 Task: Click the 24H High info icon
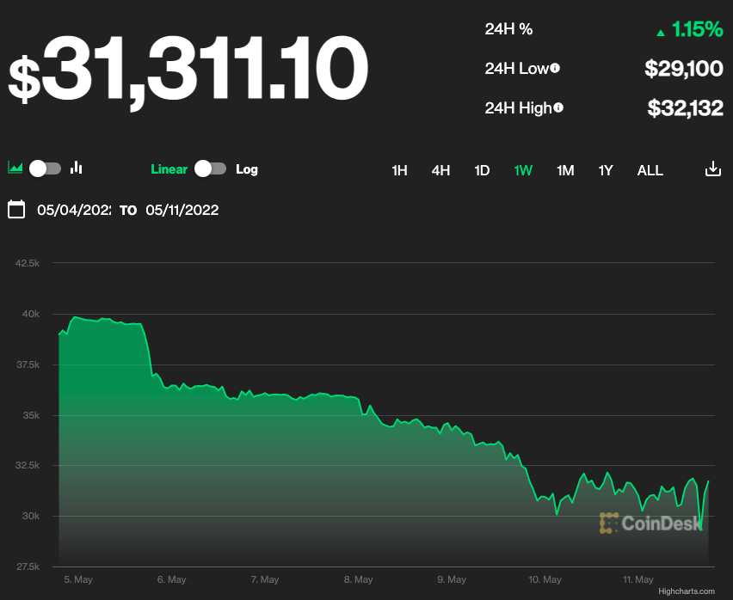pos(558,107)
